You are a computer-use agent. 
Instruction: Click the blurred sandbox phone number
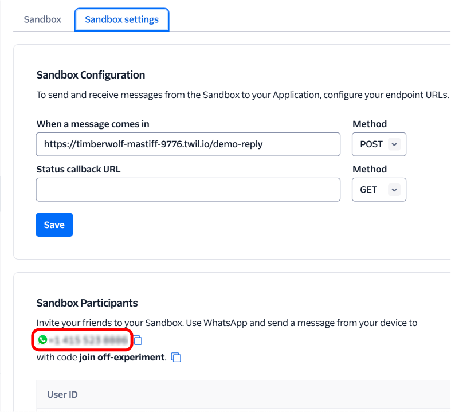click(x=89, y=340)
